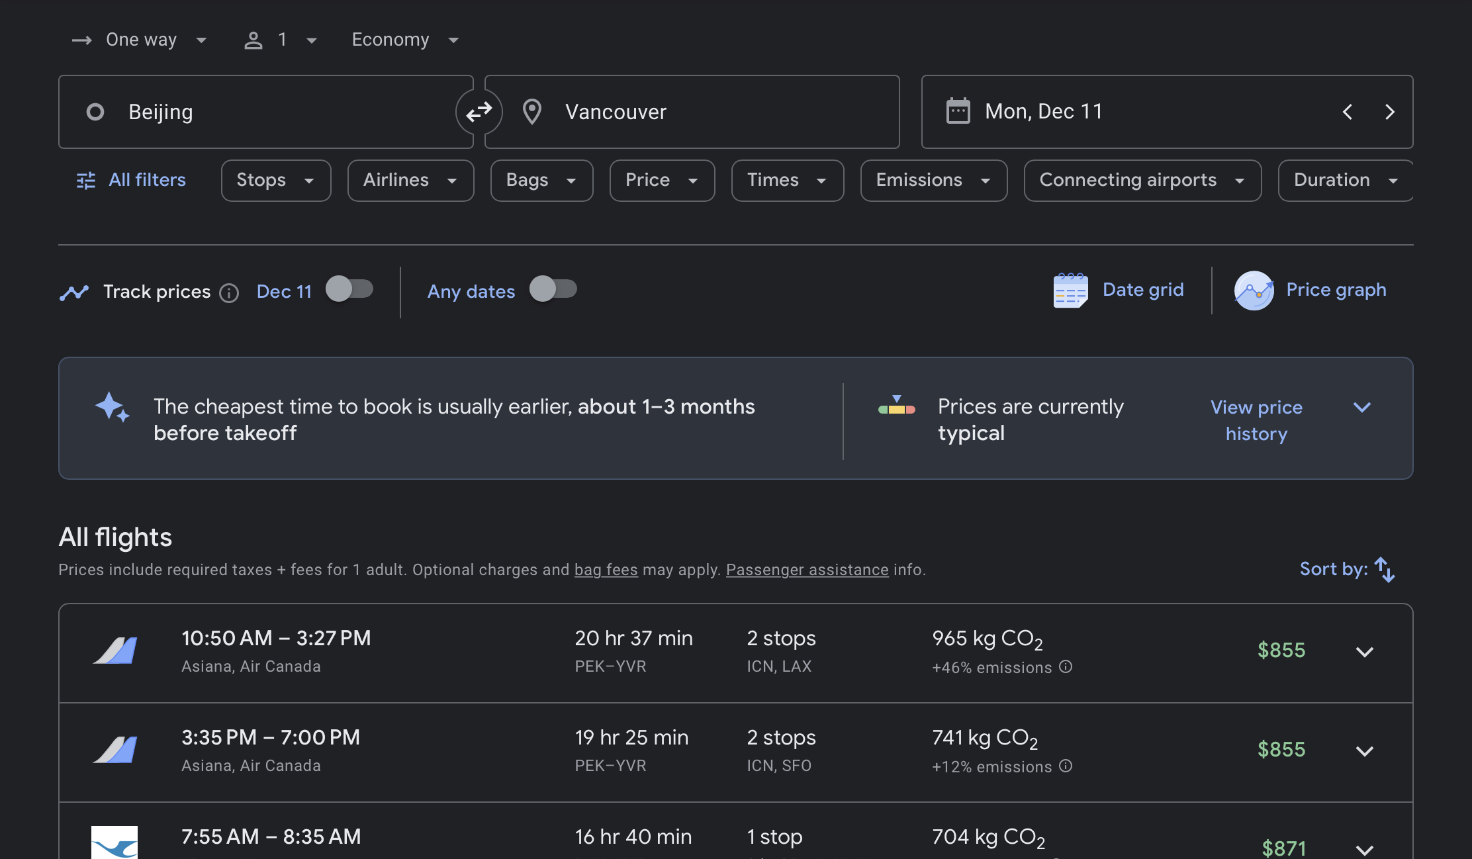Show Track prices info tooltip

click(229, 293)
